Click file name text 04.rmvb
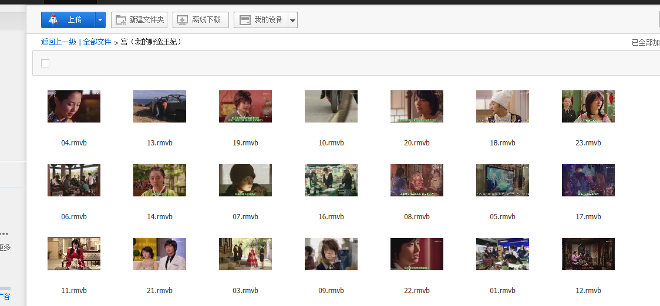660x306 pixels. pyautogui.click(x=73, y=143)
